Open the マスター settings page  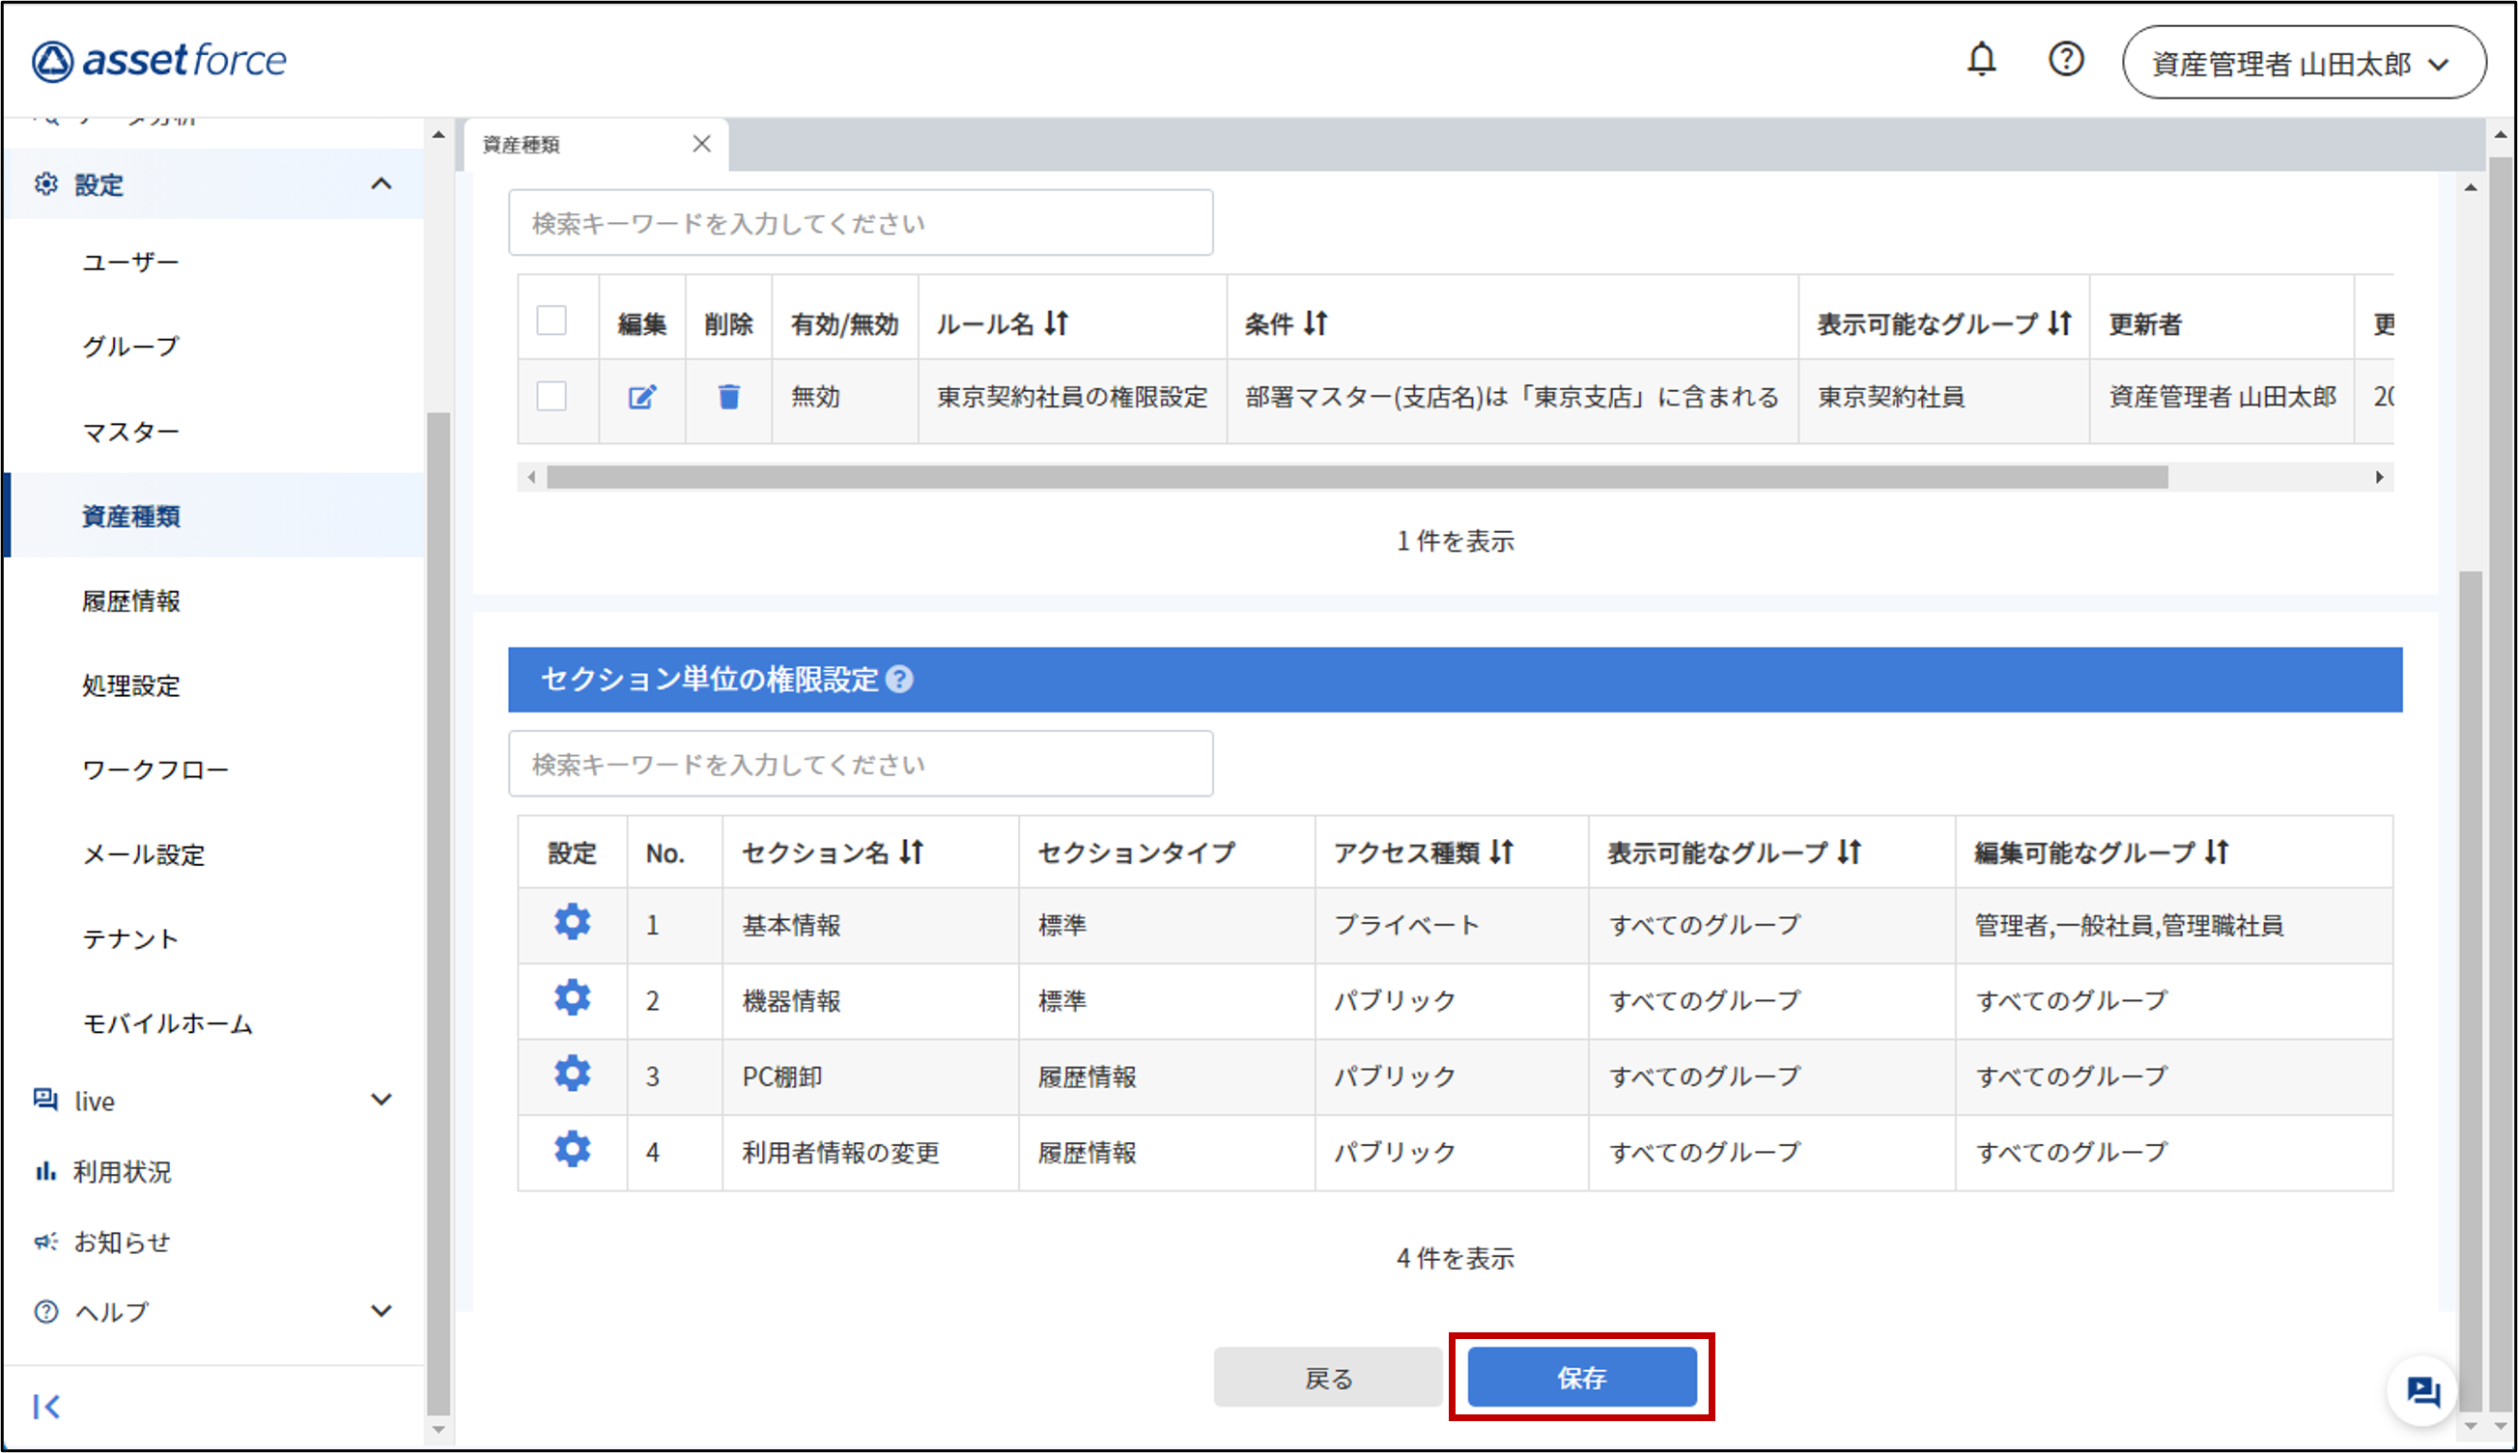pyautogui.click(x=130, y=432)
